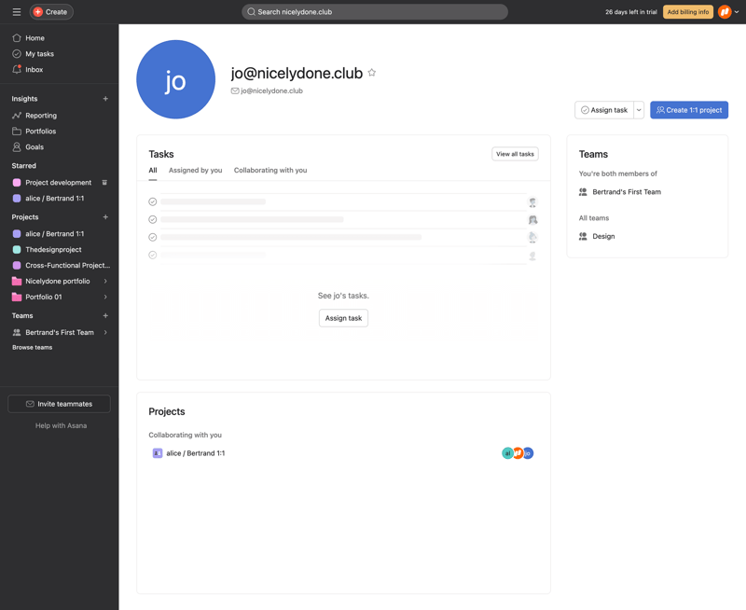Open the Inbox icon
This screenshot has height=610, width=746.
[17, 69]
